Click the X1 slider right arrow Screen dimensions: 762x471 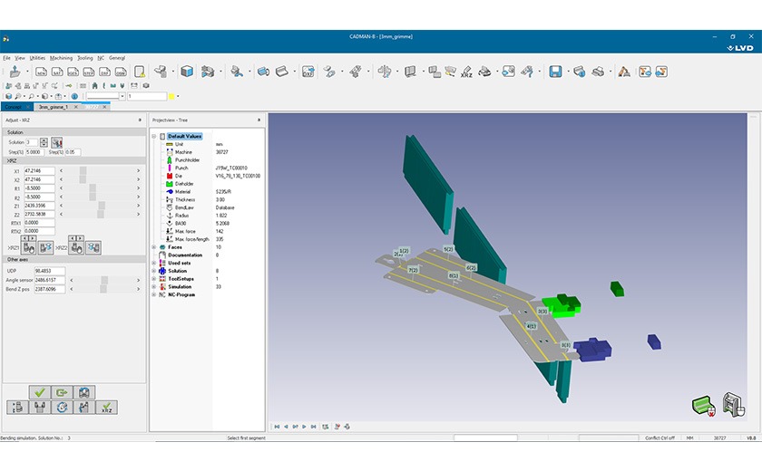138,171
